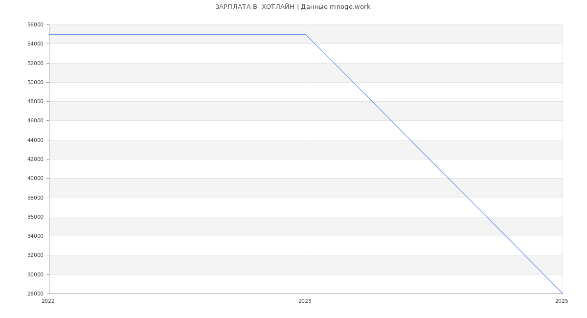The image size is (587, 318).
Task: Select the 42000 y-axis label
Action: pyautogui.click(x=36, y=159)
